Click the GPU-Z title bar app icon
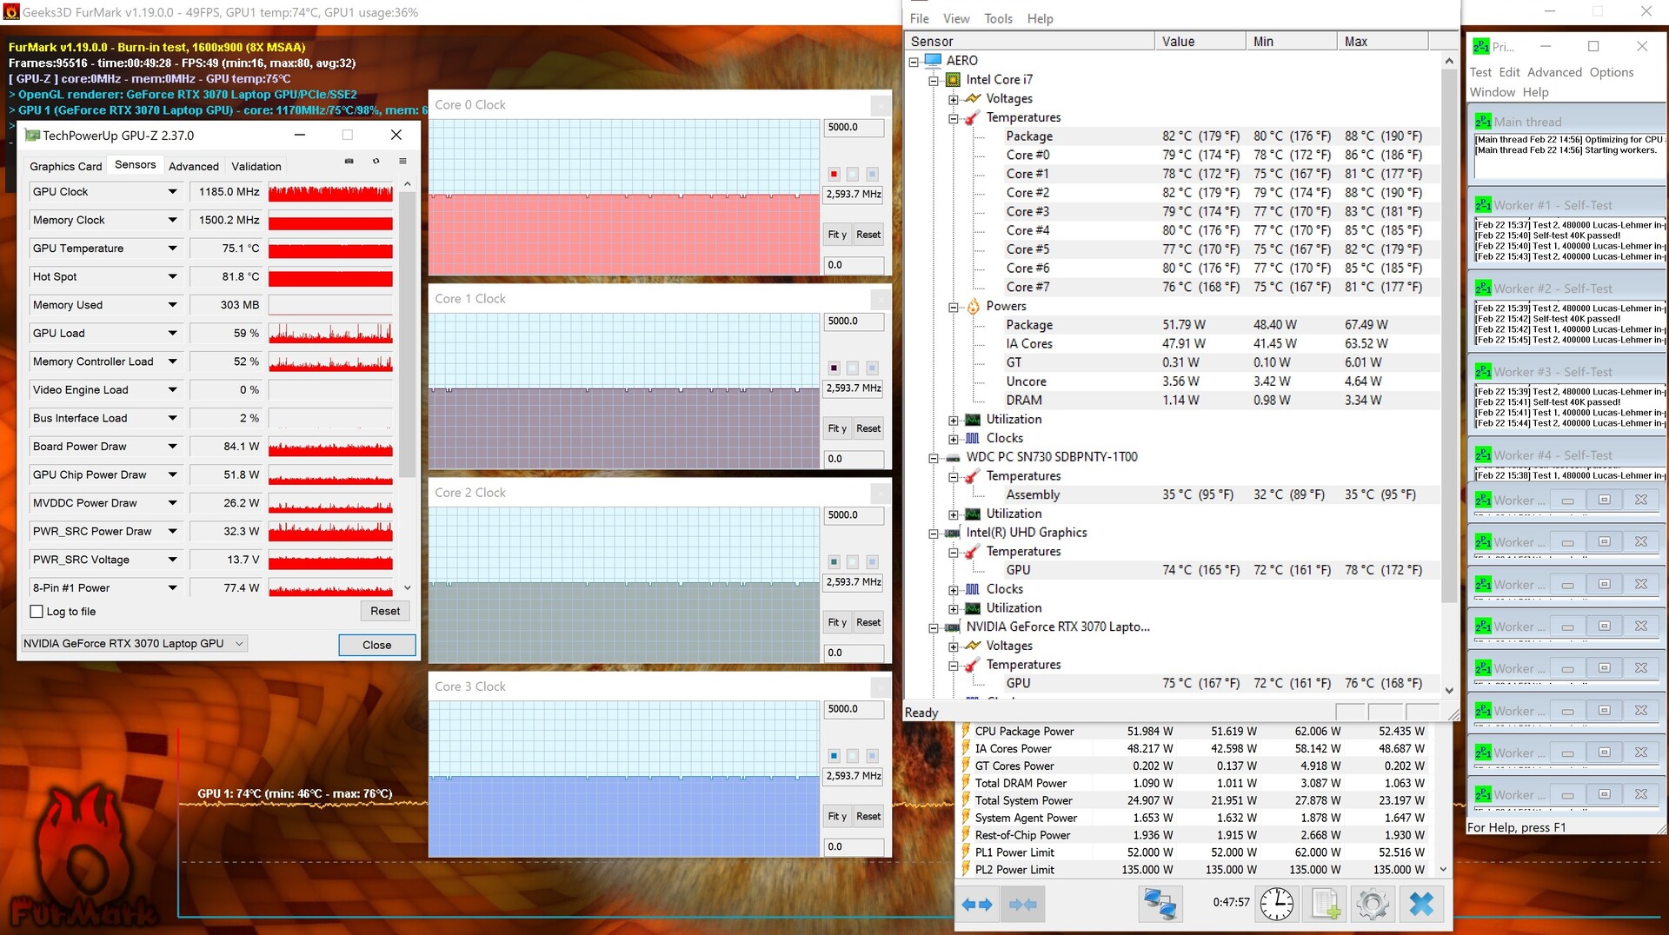Screen dimensions: 1669x935 tap(32, 136)
